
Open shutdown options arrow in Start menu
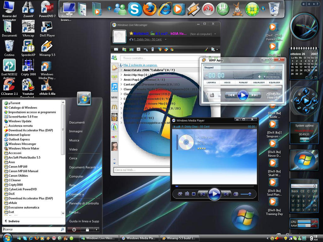[97, 229]
